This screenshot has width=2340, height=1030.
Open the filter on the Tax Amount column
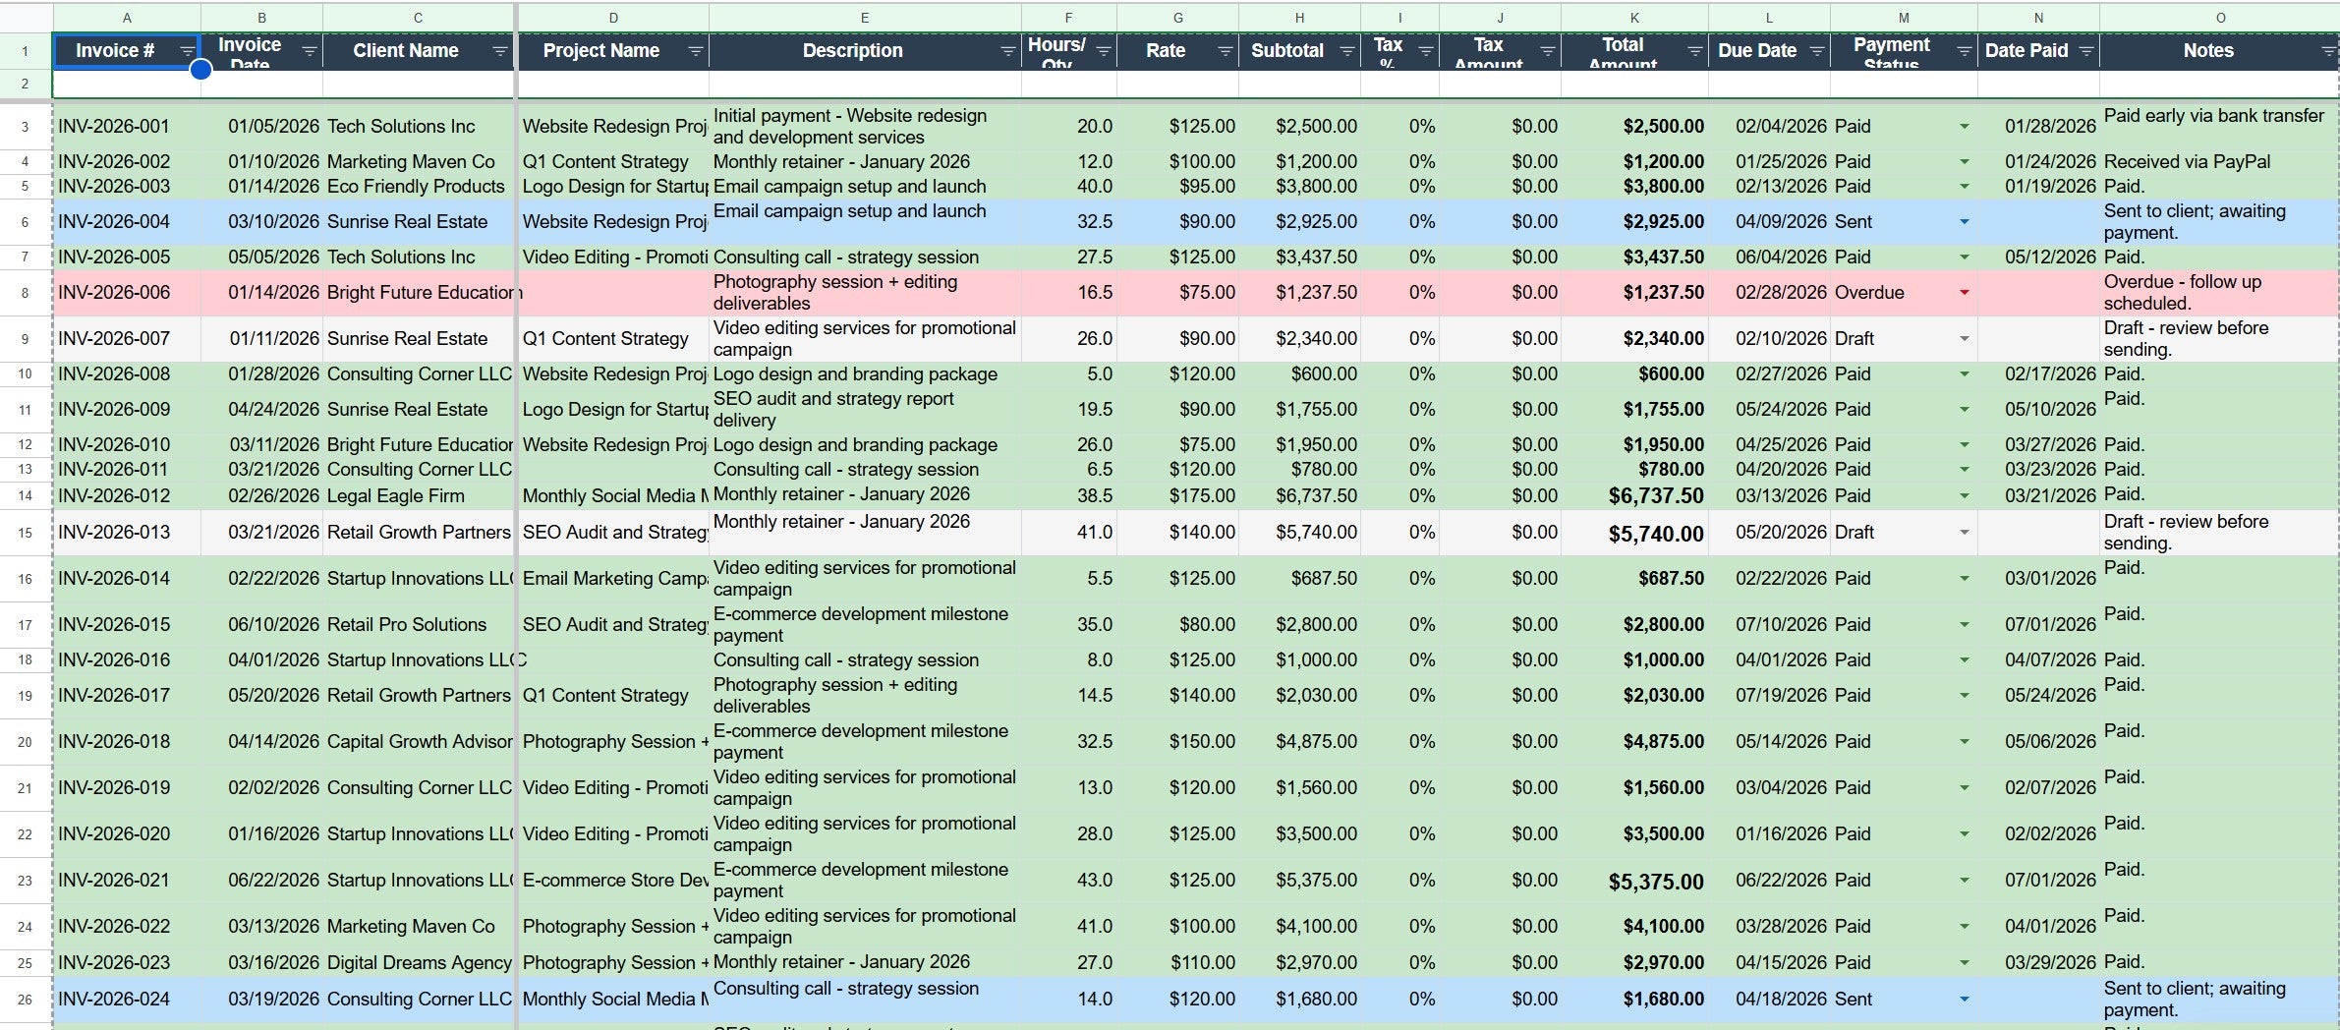coord(1548,50)
